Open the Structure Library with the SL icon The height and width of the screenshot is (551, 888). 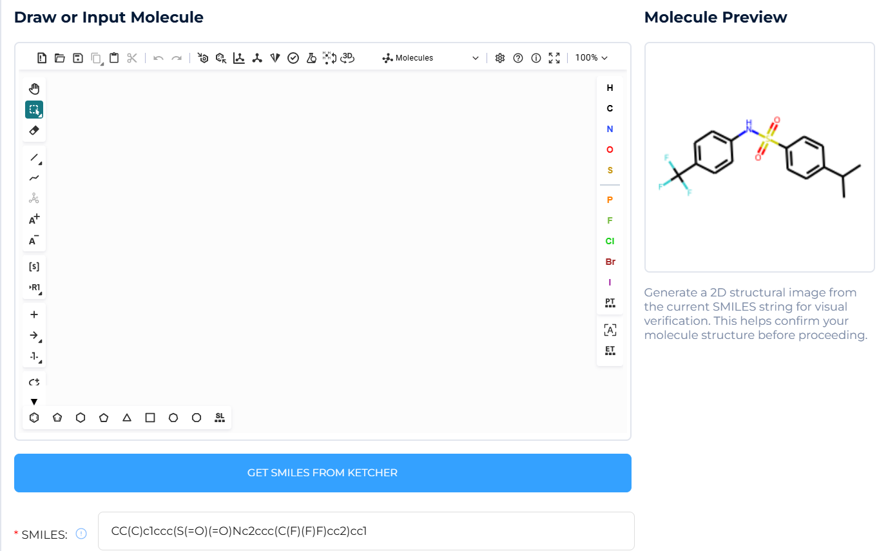click(219, 417)
